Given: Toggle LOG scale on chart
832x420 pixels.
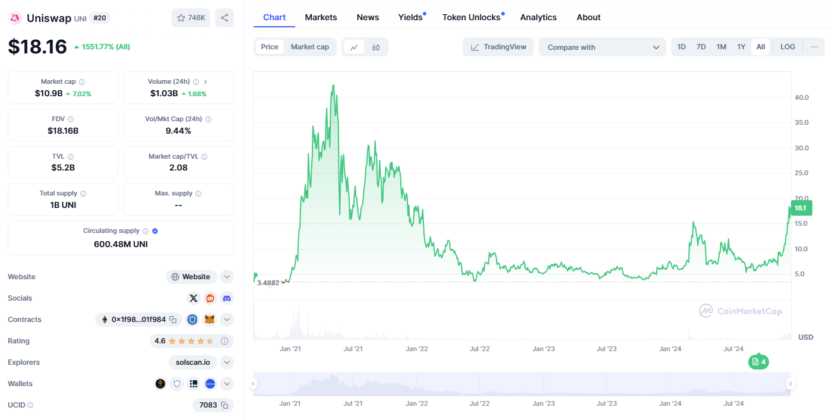Looking at the screenshot, I should pos(788,47).
